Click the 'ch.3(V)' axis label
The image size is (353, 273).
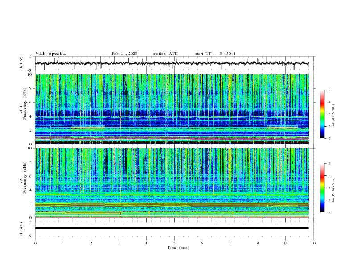point(21,229)
